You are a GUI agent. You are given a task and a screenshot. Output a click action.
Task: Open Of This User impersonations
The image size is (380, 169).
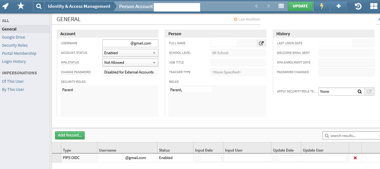(x=13, y=81)
